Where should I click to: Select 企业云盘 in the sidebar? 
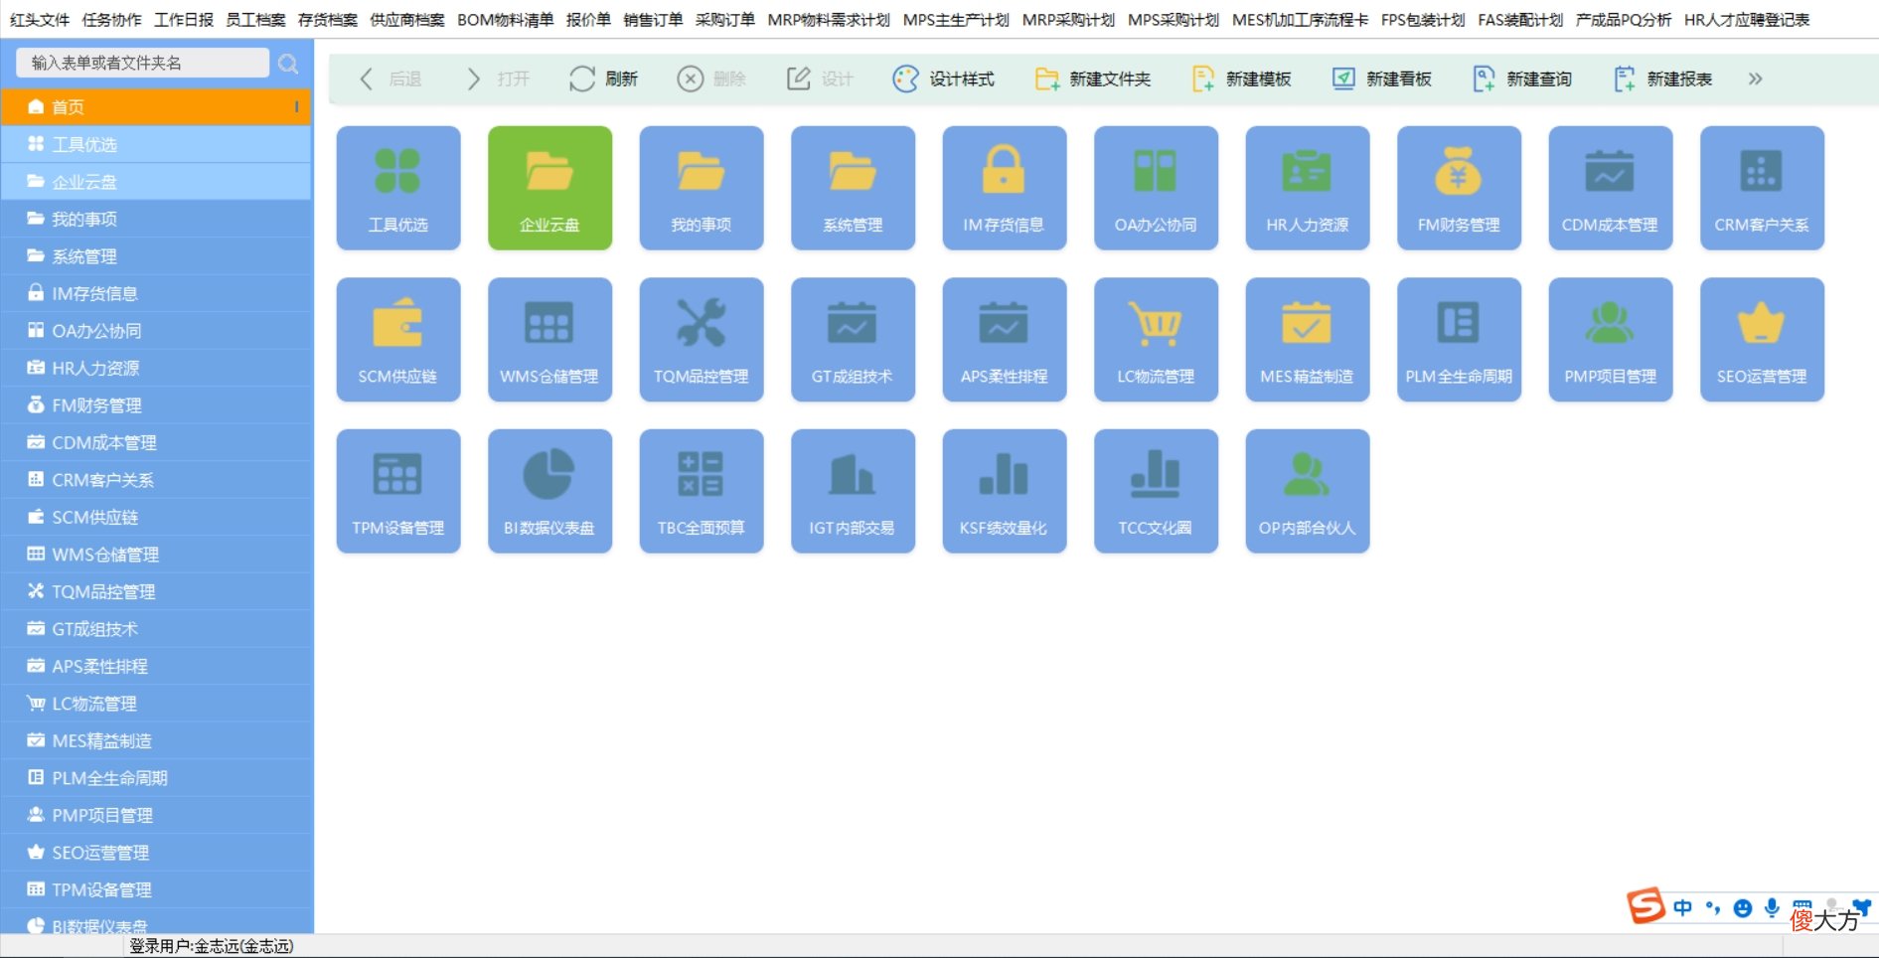tap(156, 182)
